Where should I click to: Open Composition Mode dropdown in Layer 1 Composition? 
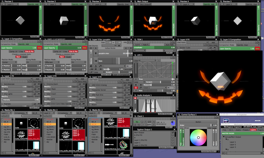(x=30, y=44)
